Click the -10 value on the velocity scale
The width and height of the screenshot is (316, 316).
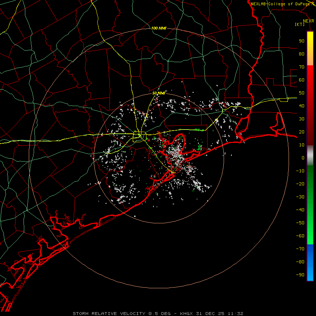(300, 171)
